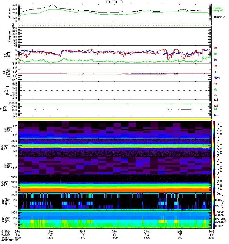Click the blue Viz legend label
Viewport: 229px width, 244px height.
click(216, 95)
